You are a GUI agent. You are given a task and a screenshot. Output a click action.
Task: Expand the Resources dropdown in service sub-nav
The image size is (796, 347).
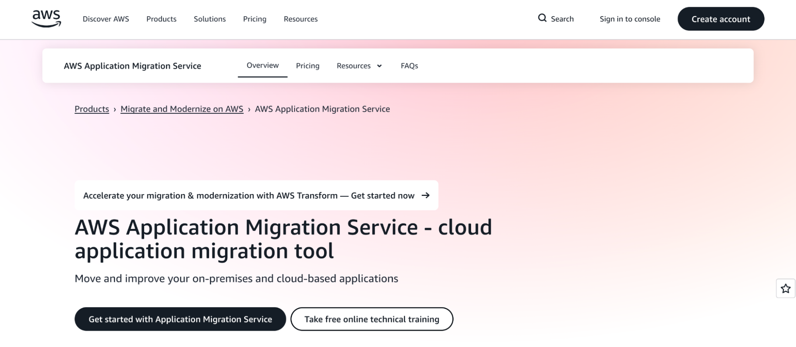(359, 66)
